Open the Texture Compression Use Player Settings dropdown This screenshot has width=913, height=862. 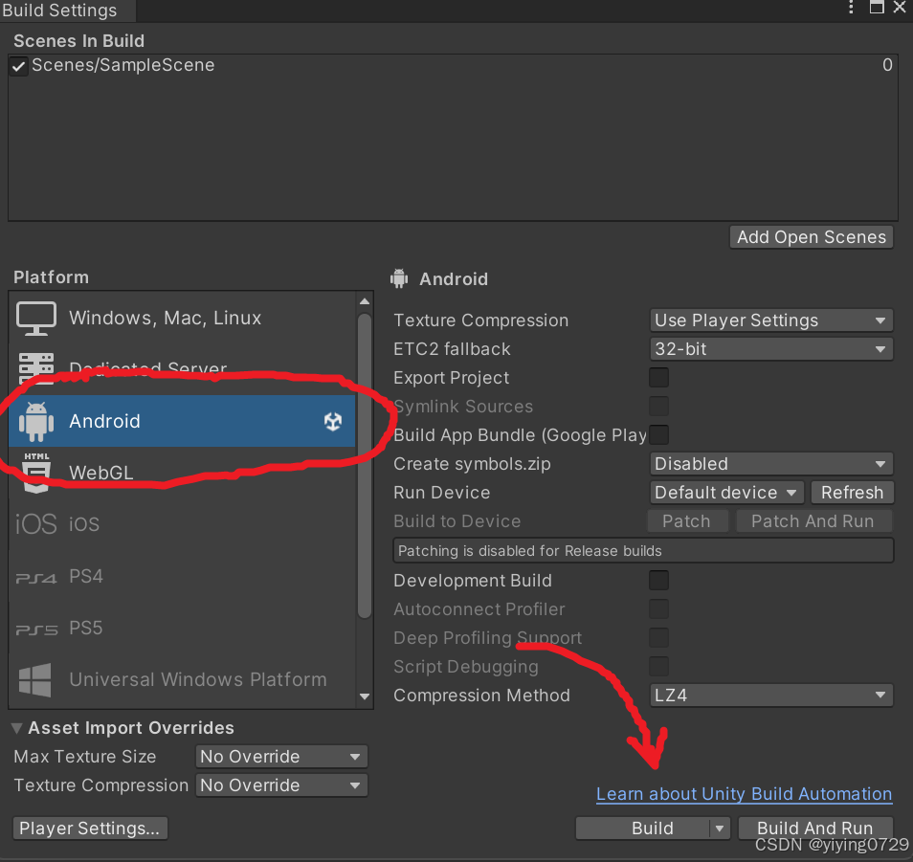[x=771, y=320]
